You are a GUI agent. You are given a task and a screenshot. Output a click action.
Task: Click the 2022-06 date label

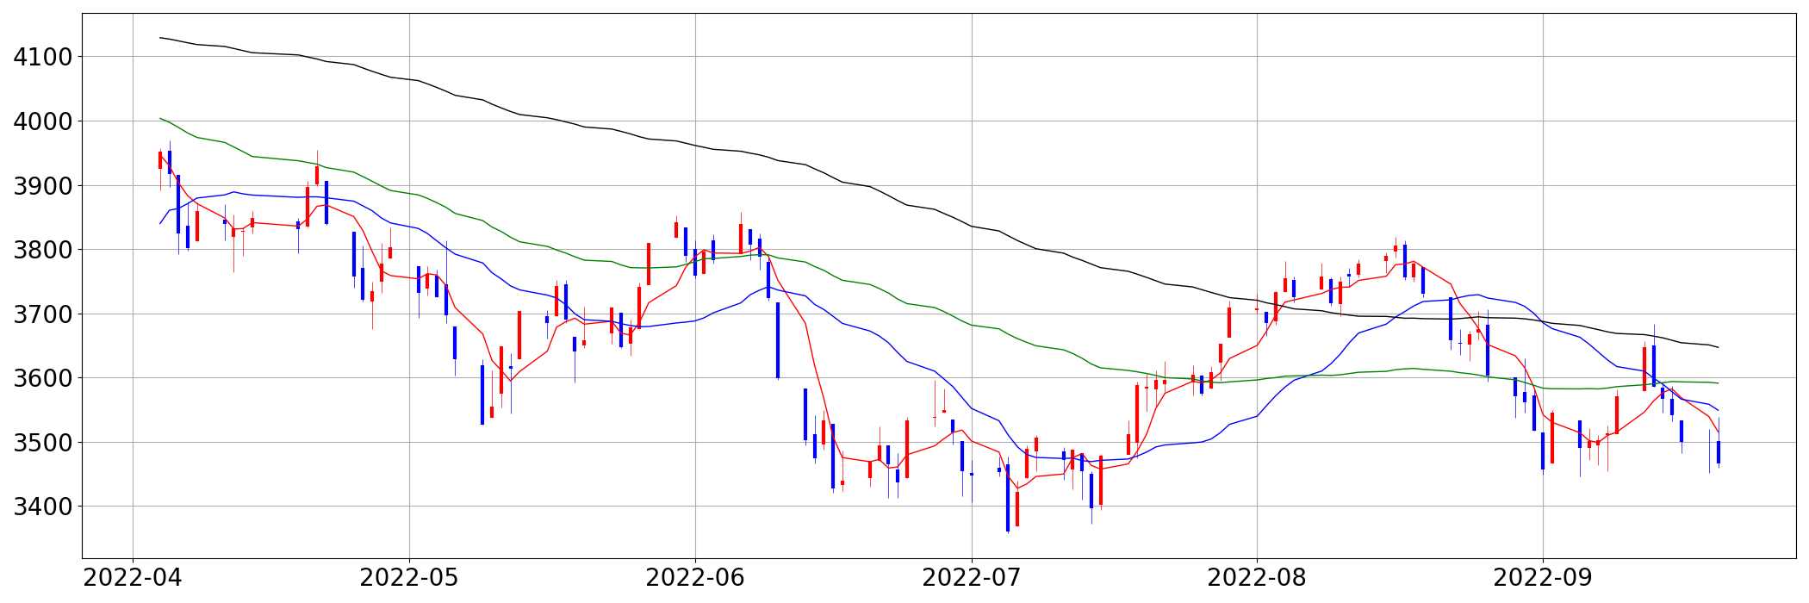695,578
